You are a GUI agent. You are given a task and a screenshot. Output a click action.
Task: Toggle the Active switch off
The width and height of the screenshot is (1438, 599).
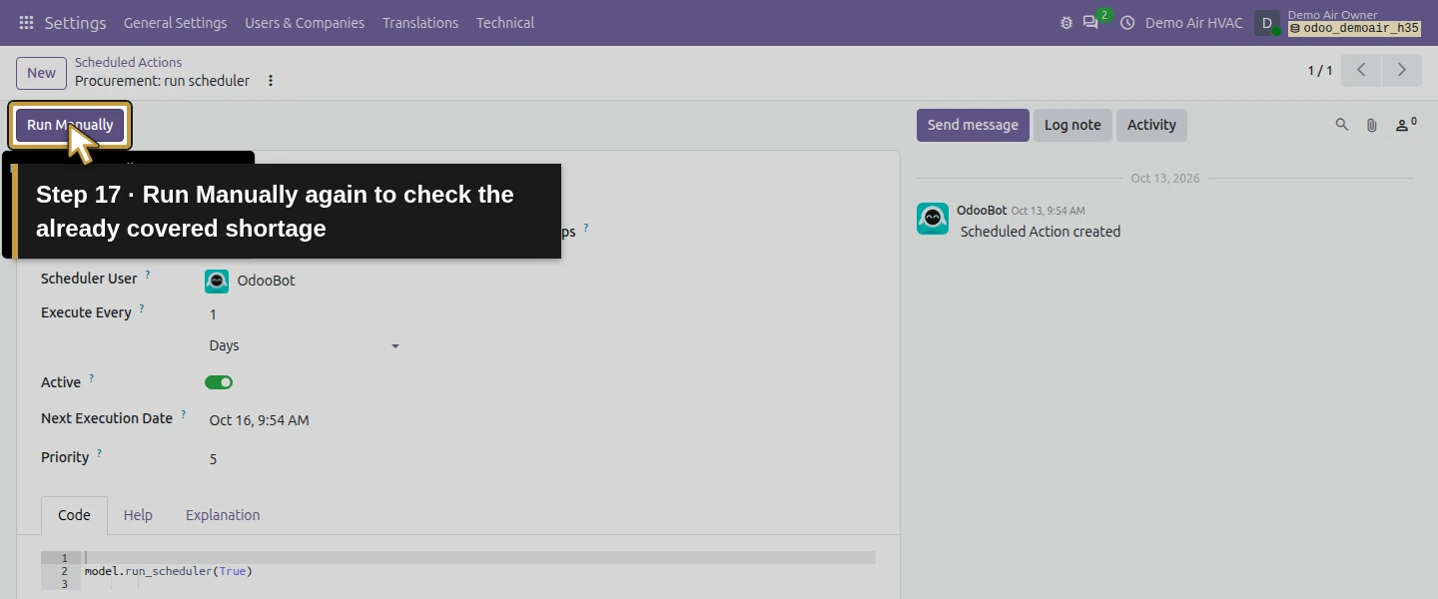coord(219,382)
